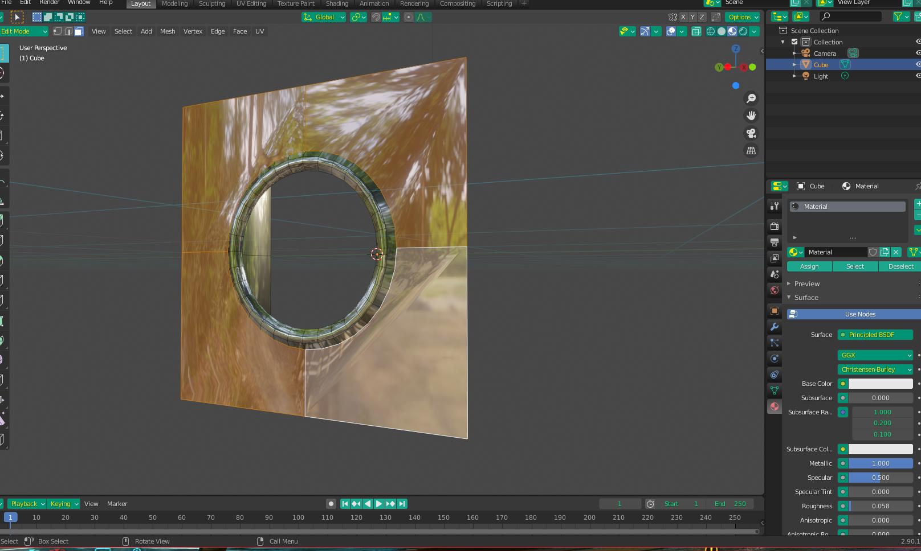921x551 pixels.
Task: Open the Edit Mode dropdown
Action: [24, 31]
